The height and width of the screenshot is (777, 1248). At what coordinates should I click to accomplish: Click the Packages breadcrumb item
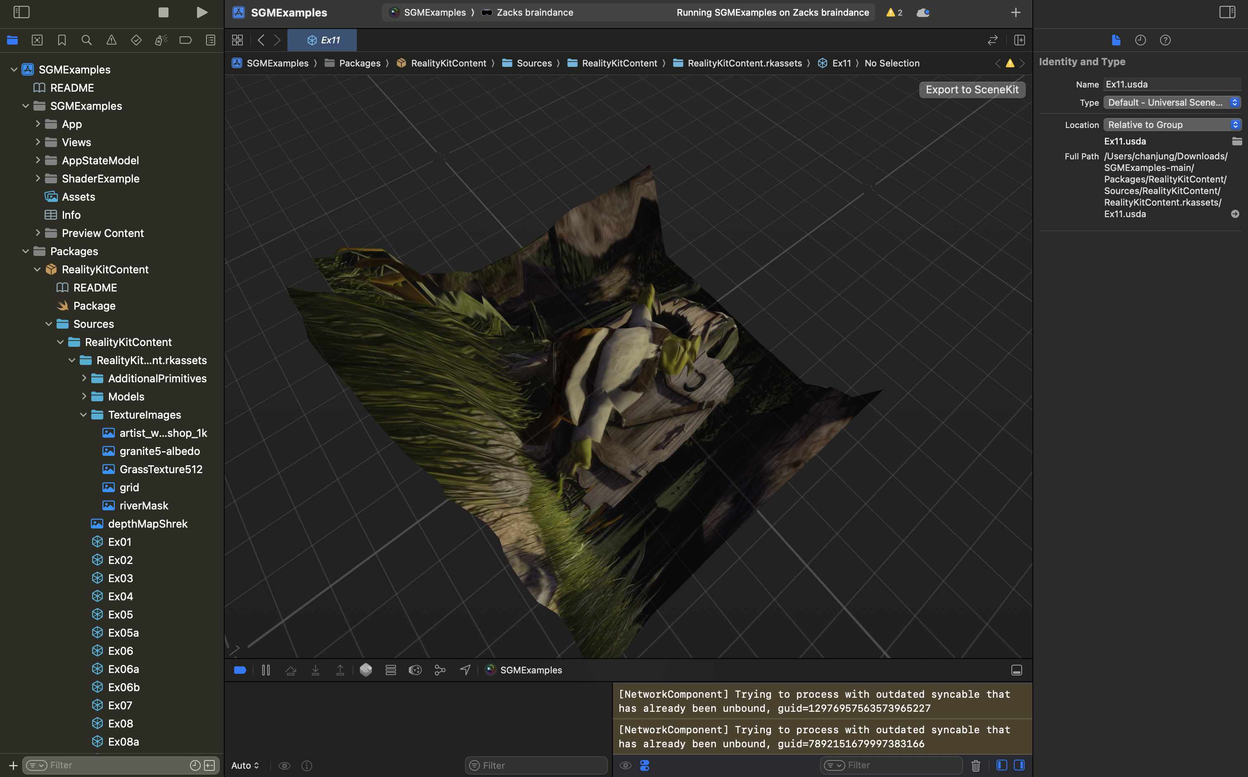coord(353,63)
